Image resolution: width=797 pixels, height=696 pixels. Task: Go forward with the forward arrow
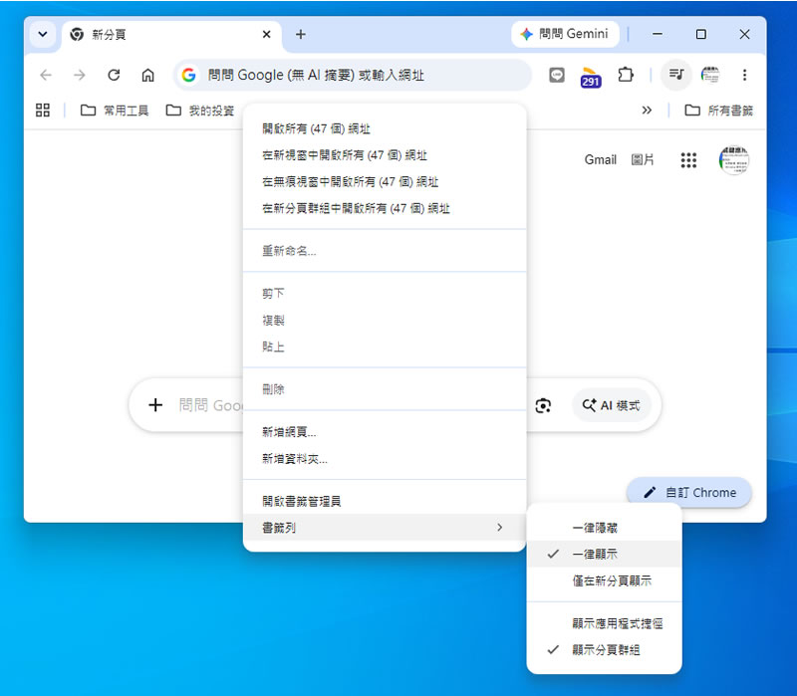80,76
